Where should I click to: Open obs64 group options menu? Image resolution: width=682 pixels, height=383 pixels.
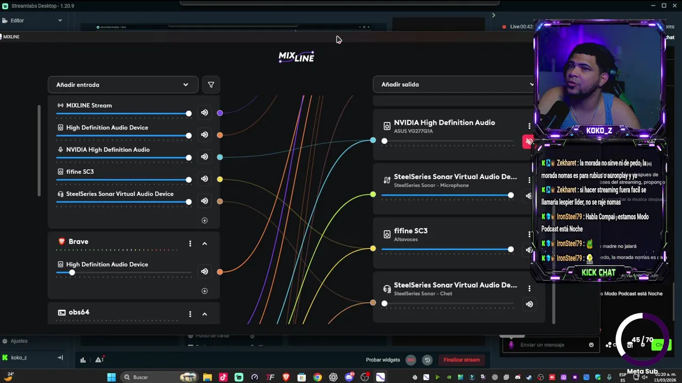[x=190, y=314]
